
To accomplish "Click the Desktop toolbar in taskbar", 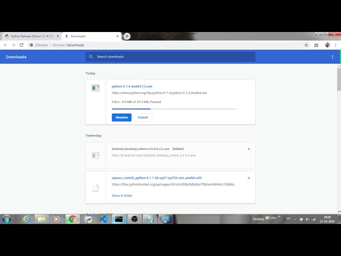I will coord(258,219).
